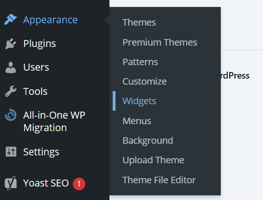This screenshot has width=263, height=200.
Task: Choose the Background submenu item
Action: coord(148,140)
